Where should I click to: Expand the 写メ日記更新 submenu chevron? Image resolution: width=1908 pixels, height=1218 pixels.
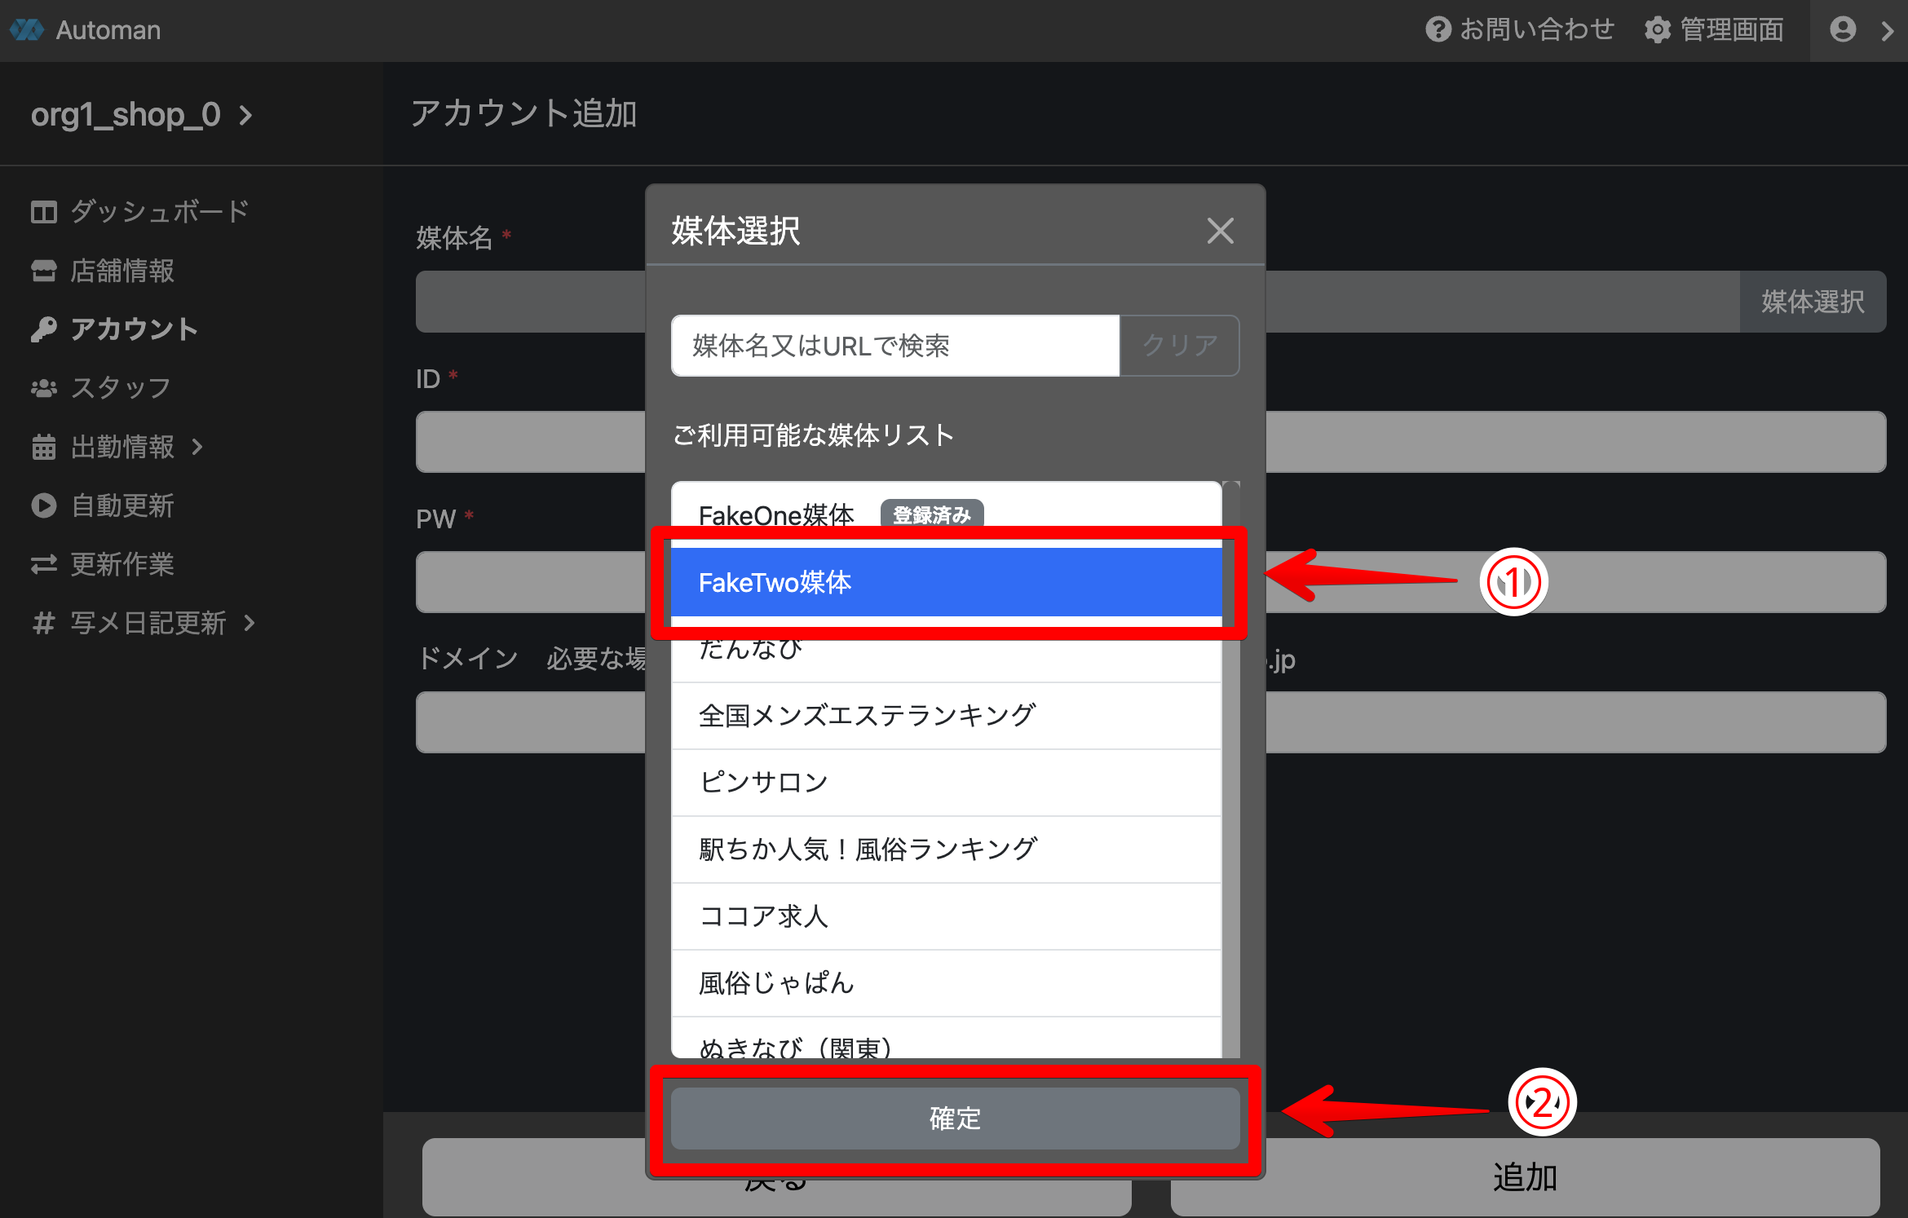(x=250, y=623)
